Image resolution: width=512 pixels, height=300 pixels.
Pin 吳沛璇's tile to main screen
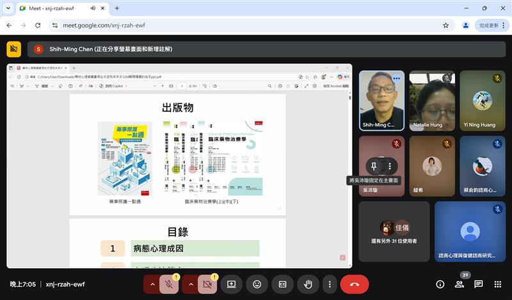click(374, 165)
